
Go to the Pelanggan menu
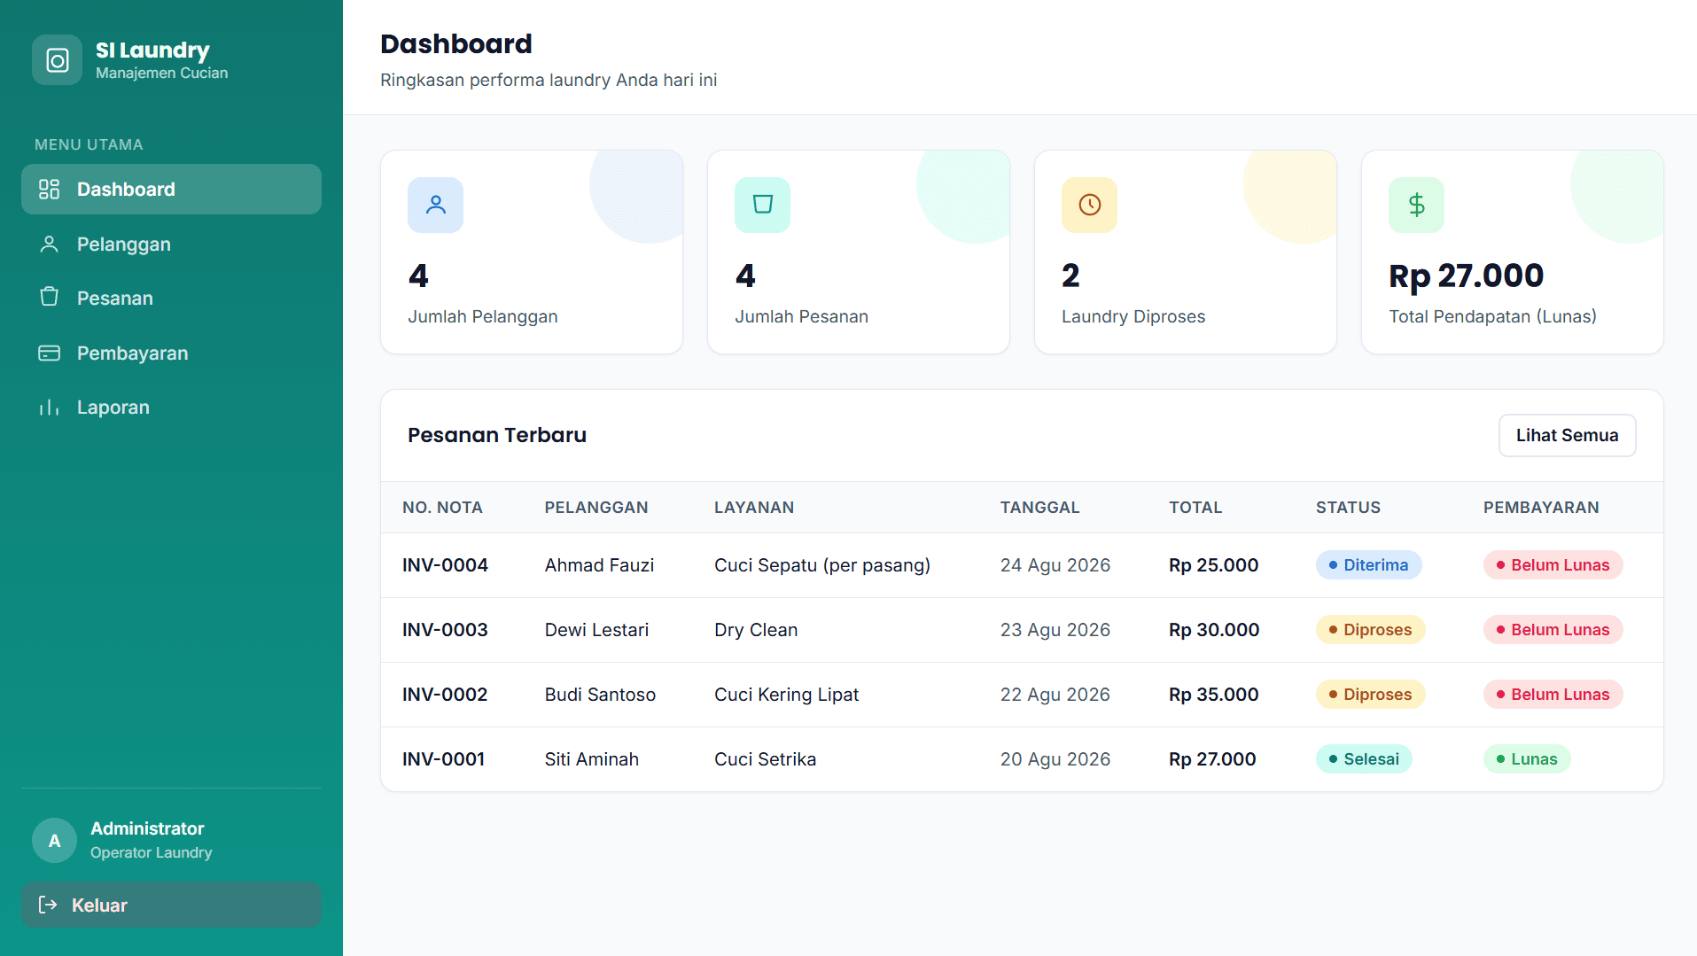[x=171, y=245]
